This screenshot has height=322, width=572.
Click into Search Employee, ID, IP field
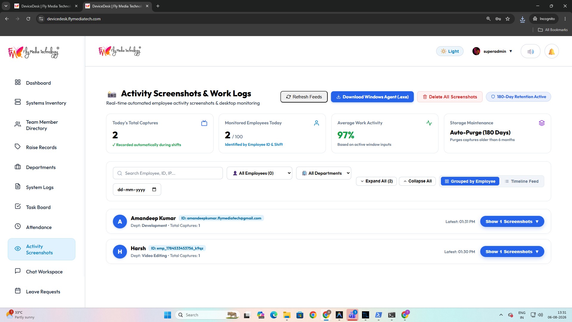tap(168, 173)
